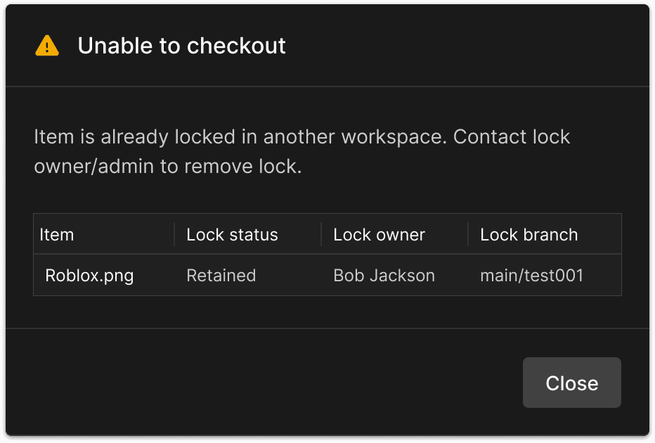The image size is (655, 443).
Task: Click the Retained lock status cell
Action: [x=221, y=276]
